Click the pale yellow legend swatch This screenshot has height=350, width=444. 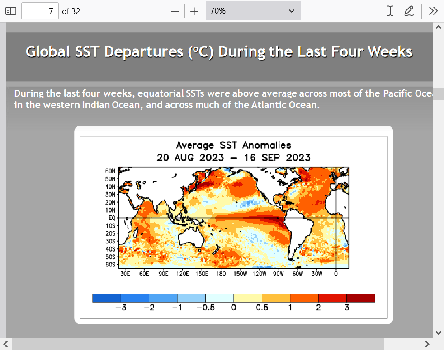tap(248, 298)
